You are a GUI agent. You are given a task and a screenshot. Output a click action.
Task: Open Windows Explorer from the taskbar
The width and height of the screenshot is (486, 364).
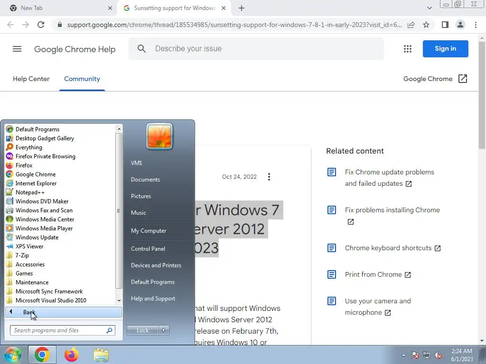tap(101, 355)
